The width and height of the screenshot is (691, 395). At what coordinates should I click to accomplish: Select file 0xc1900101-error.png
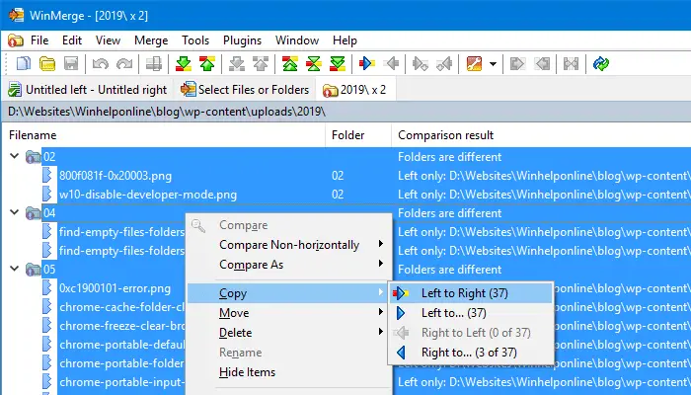click(x=115, y=288)
